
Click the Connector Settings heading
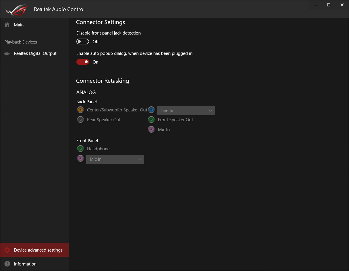click(x=100, y=22)
